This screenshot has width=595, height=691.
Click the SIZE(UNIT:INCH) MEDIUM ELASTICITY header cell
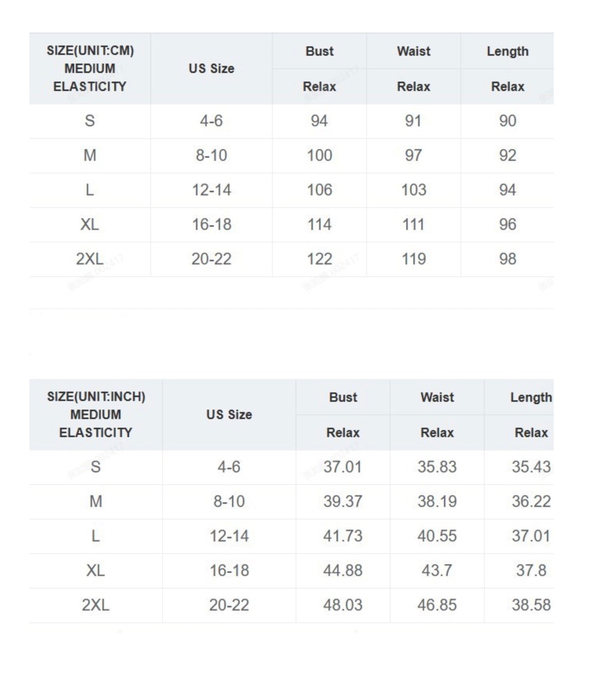[96, 414]
